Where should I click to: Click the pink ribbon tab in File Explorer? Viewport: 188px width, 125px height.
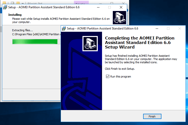pos(80,3)
